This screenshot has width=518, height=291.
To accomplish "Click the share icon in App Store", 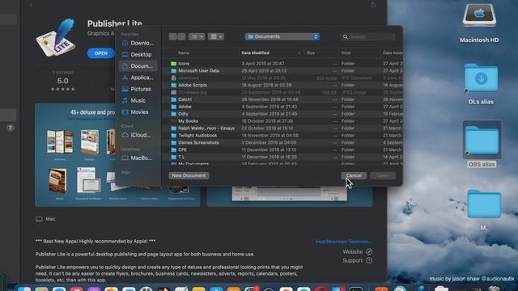I will (372, 5).
